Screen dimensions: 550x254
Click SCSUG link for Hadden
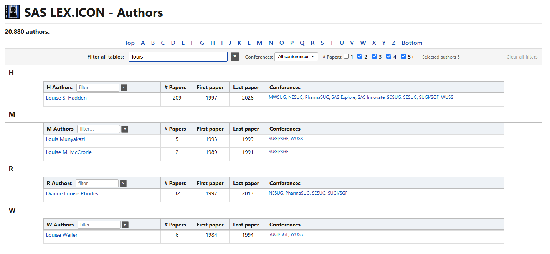tap(394, 97)
